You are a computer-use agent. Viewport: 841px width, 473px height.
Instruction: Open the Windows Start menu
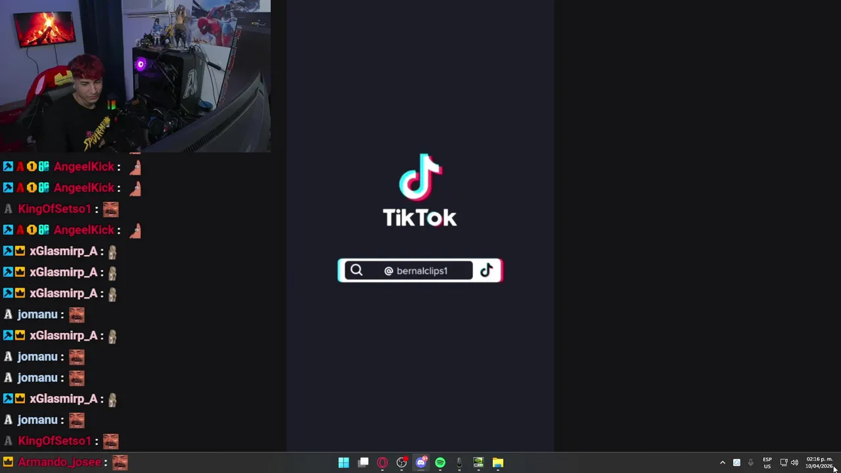(x=344, y=462)
